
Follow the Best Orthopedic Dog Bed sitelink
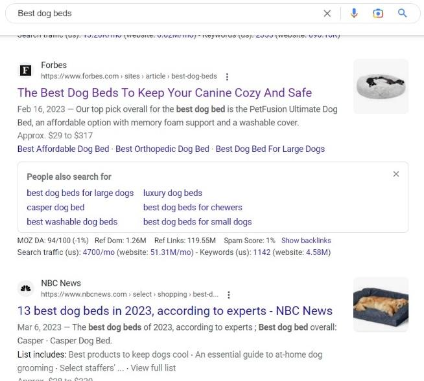click(162, 149)
